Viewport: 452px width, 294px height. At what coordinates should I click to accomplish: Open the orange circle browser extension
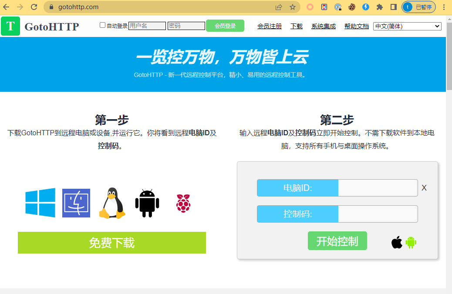[310, 7]
